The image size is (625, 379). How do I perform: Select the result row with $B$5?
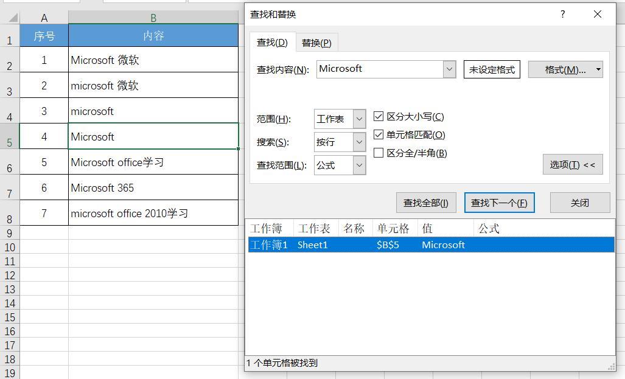click(431, 245)
